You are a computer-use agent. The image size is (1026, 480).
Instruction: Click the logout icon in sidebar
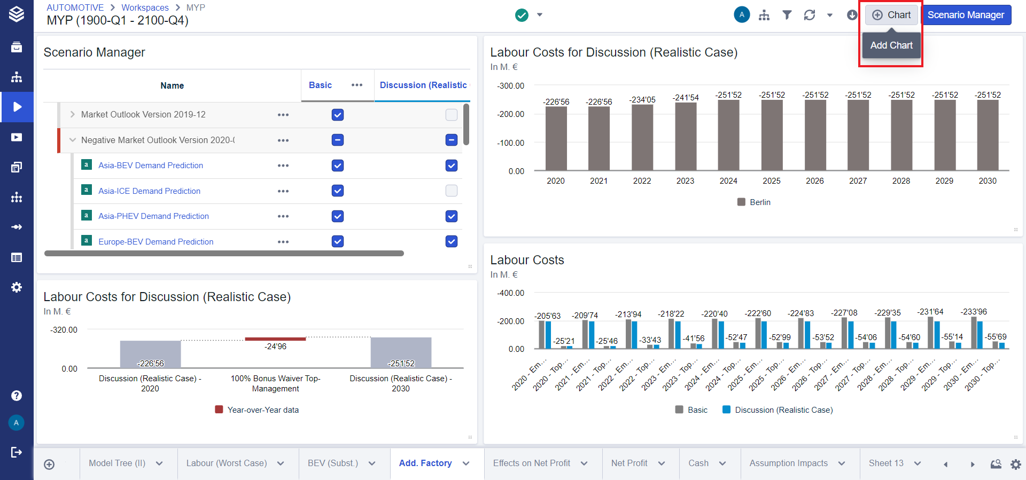(x=17, y=452)
